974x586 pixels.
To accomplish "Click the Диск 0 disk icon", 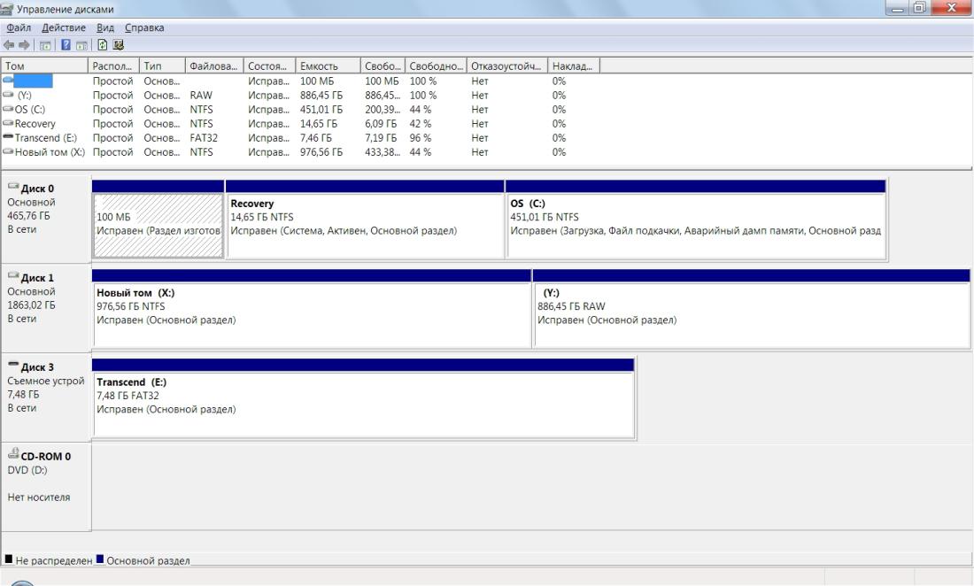I will (13, 186).
